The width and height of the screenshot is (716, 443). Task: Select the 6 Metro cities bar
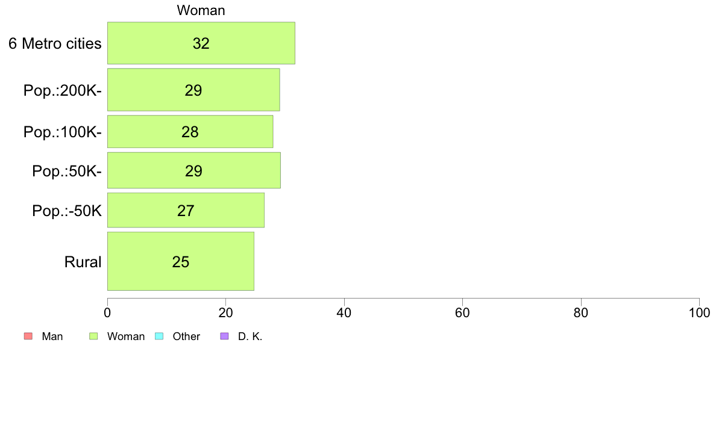tap(201, 43)
